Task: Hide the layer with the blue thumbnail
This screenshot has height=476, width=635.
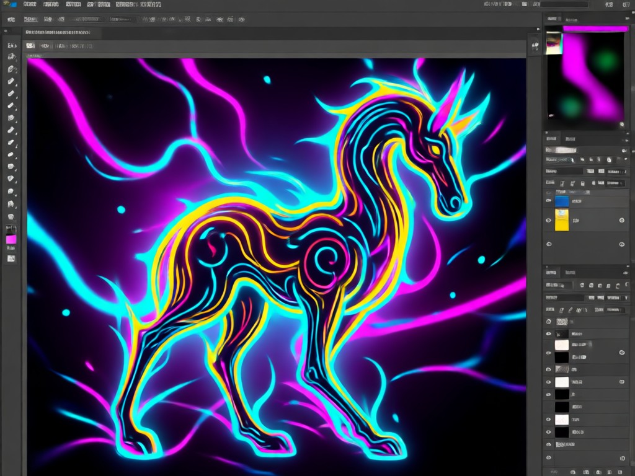Action: click(x=549, y=201)
